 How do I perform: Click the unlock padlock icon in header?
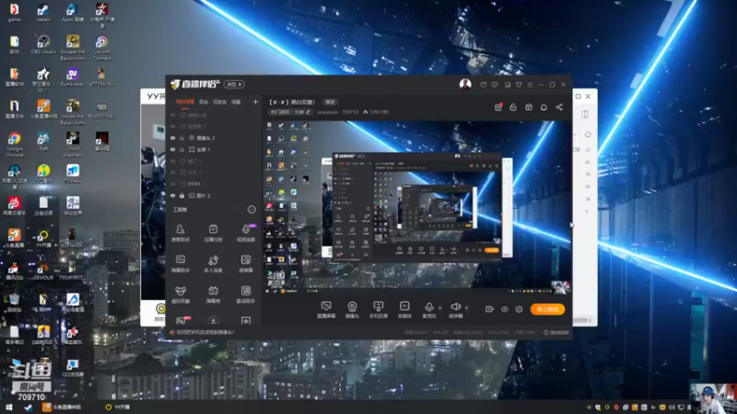pos(513,107)
